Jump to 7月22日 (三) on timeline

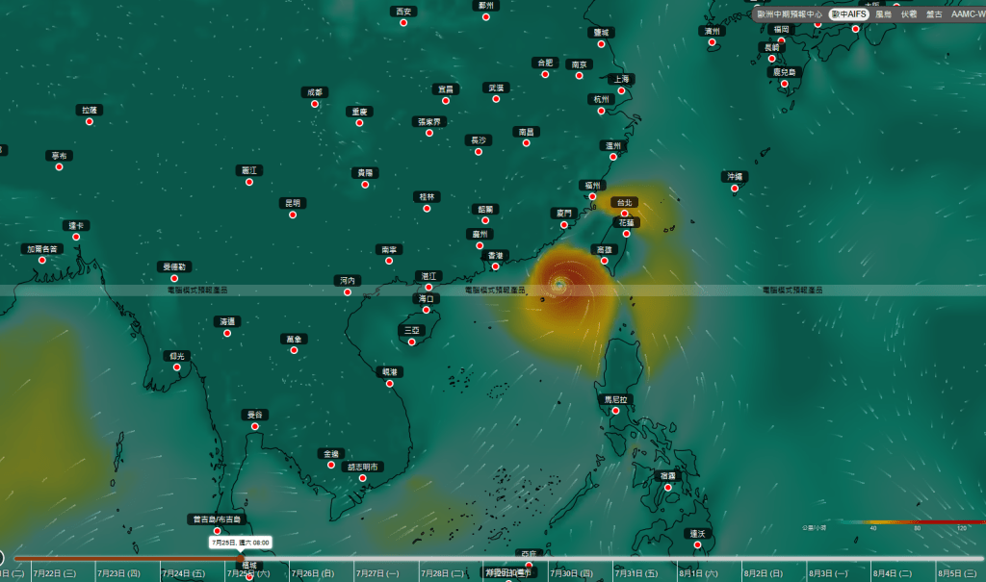point(55,573)
